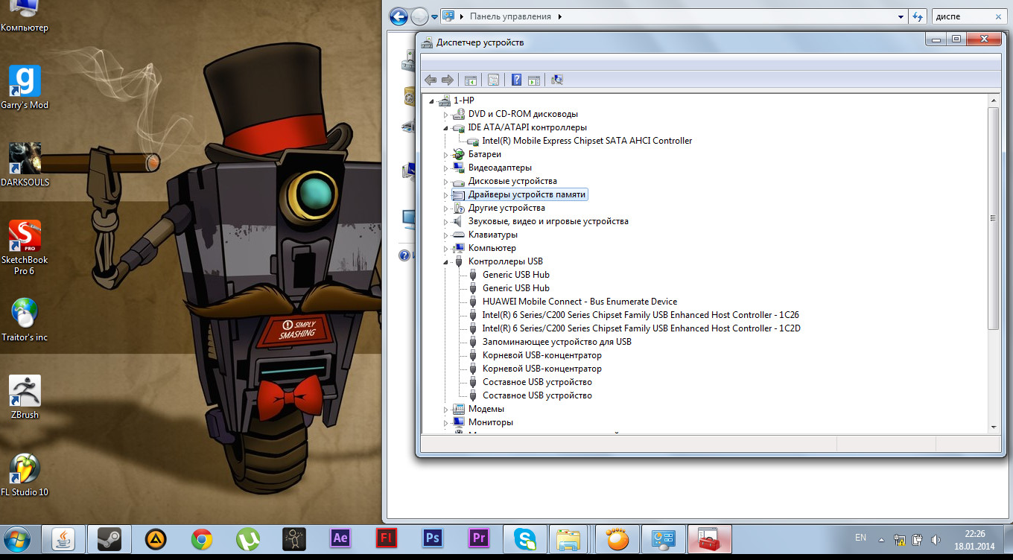Launch After Effects from the taskbar
Viewport: 1013px width, 560px height.
340,538
